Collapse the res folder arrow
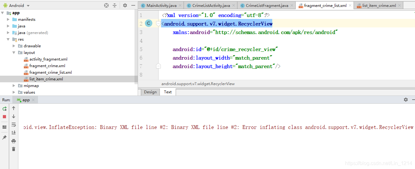 tap(9, 39)
